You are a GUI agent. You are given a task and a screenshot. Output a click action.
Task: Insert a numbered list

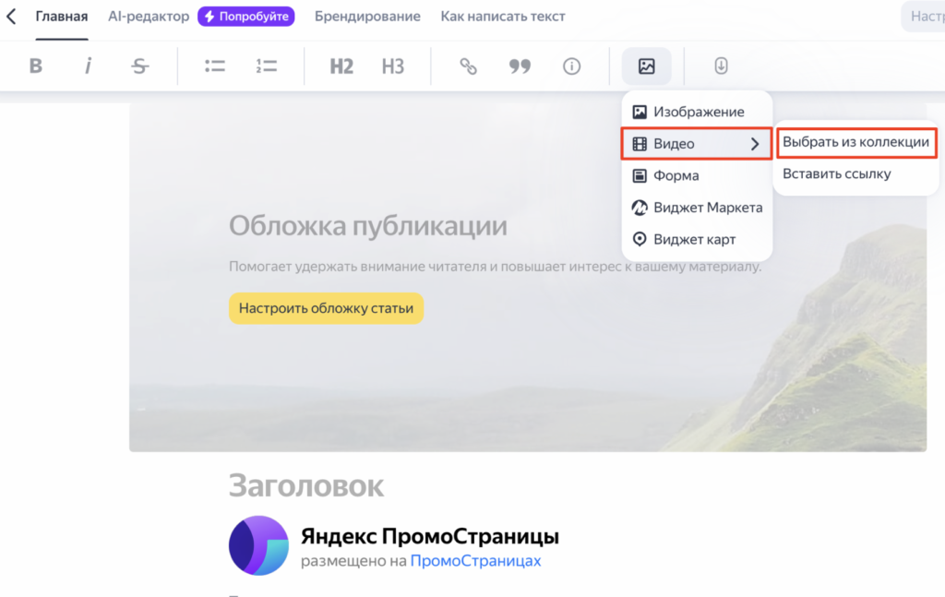click(x=265, y=66)
